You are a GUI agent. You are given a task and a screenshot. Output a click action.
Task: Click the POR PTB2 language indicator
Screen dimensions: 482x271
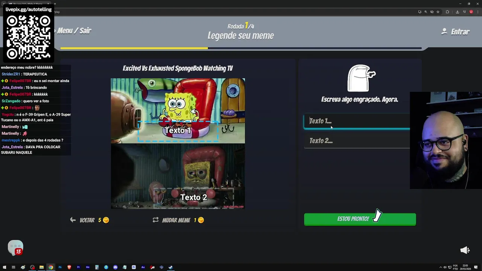pos(455,267)
